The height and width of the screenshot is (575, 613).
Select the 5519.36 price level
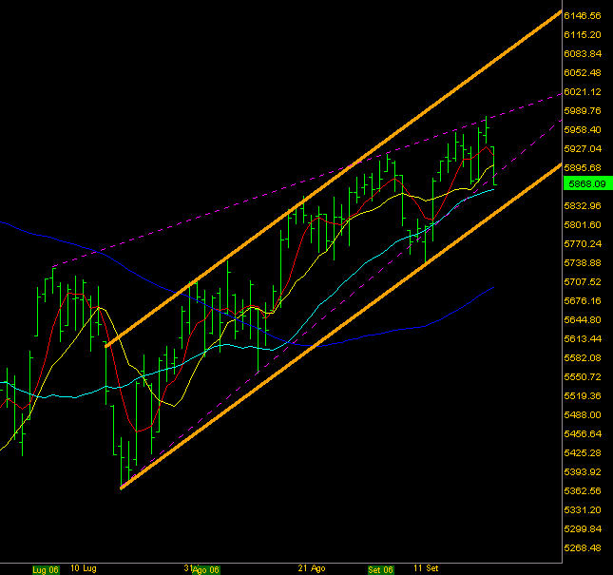coord(583,396)
